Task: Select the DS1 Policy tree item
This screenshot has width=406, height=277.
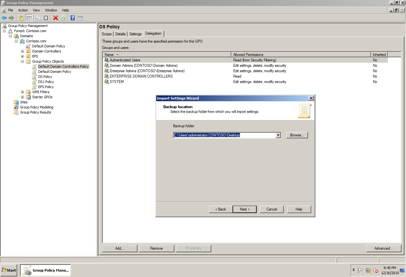Action: (46, 82)
